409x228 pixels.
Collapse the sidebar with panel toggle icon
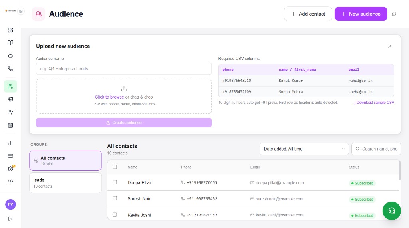click(21, 11)
